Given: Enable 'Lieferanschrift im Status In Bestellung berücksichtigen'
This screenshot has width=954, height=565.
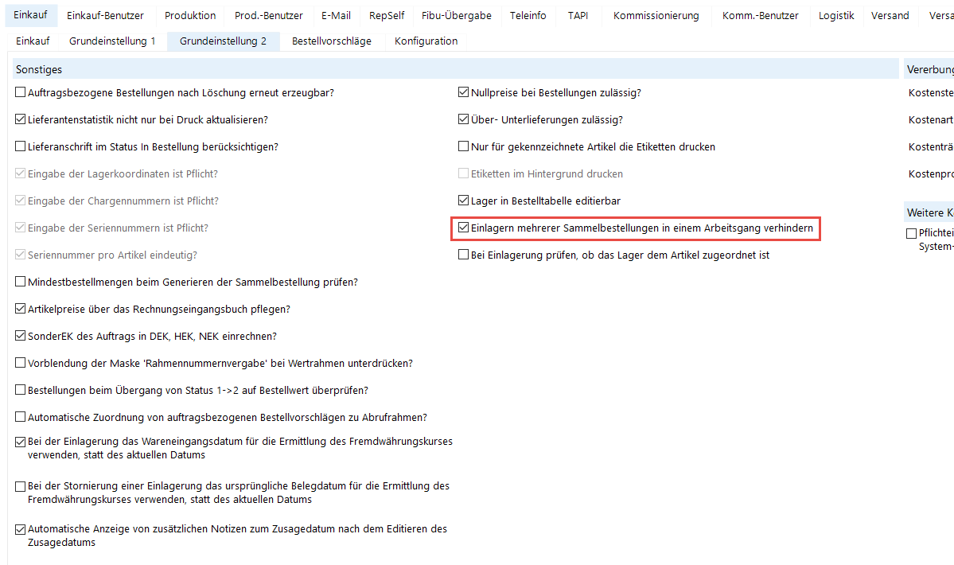Looking at the screenshot, I should 20,146.
